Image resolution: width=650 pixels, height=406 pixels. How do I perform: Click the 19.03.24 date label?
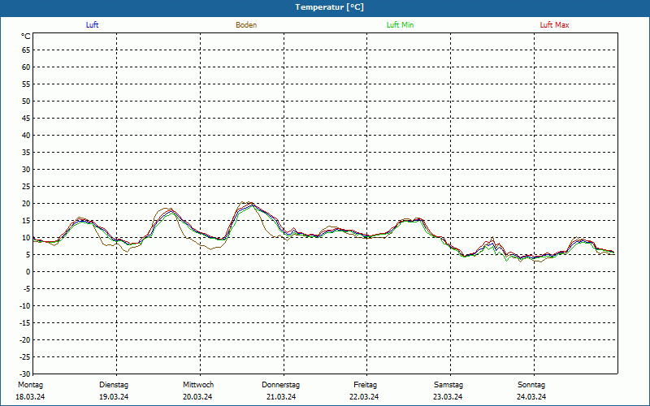coord(114,397)
